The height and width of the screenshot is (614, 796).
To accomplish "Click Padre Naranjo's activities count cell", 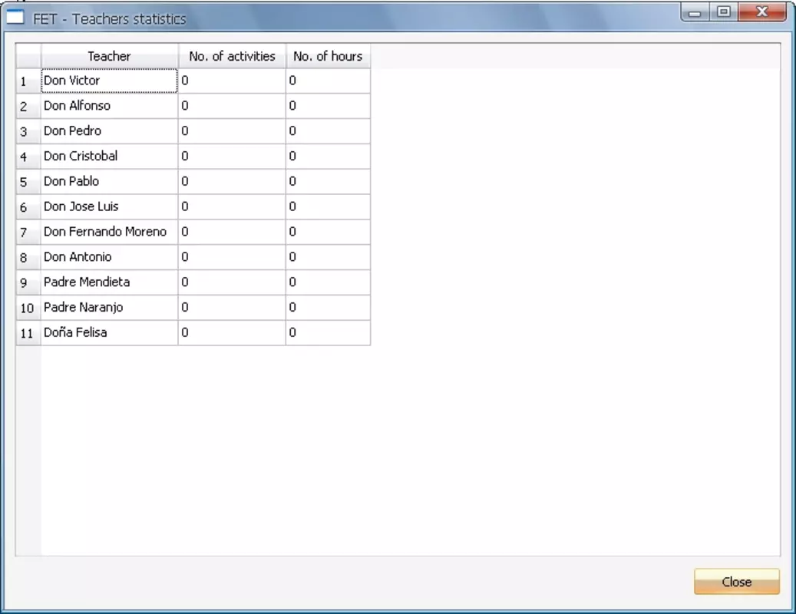I will click(232, 308).
